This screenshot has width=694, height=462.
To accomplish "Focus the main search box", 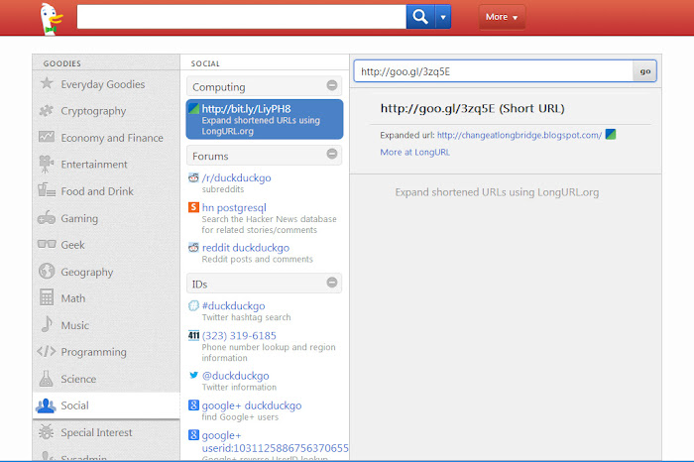I will point(241,17).
